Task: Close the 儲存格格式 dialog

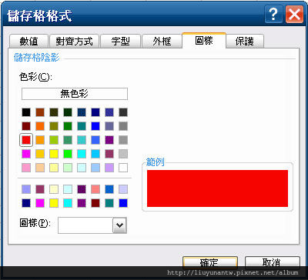Action: click(294, 15)
